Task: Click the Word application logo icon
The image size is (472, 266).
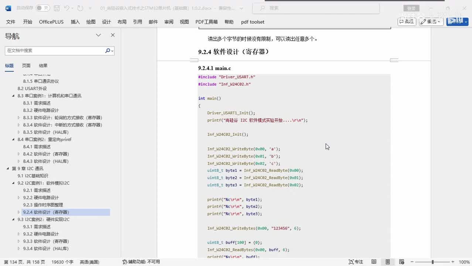Action: [x=8, y=8]
